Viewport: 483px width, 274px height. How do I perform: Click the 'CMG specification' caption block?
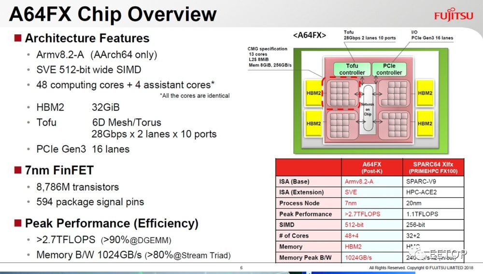270,57
